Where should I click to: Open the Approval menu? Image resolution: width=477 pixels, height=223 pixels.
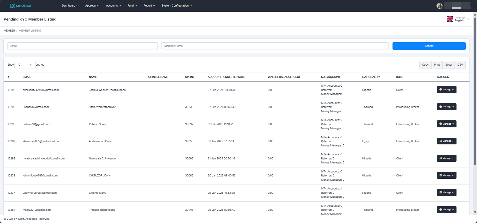(92, 6)
